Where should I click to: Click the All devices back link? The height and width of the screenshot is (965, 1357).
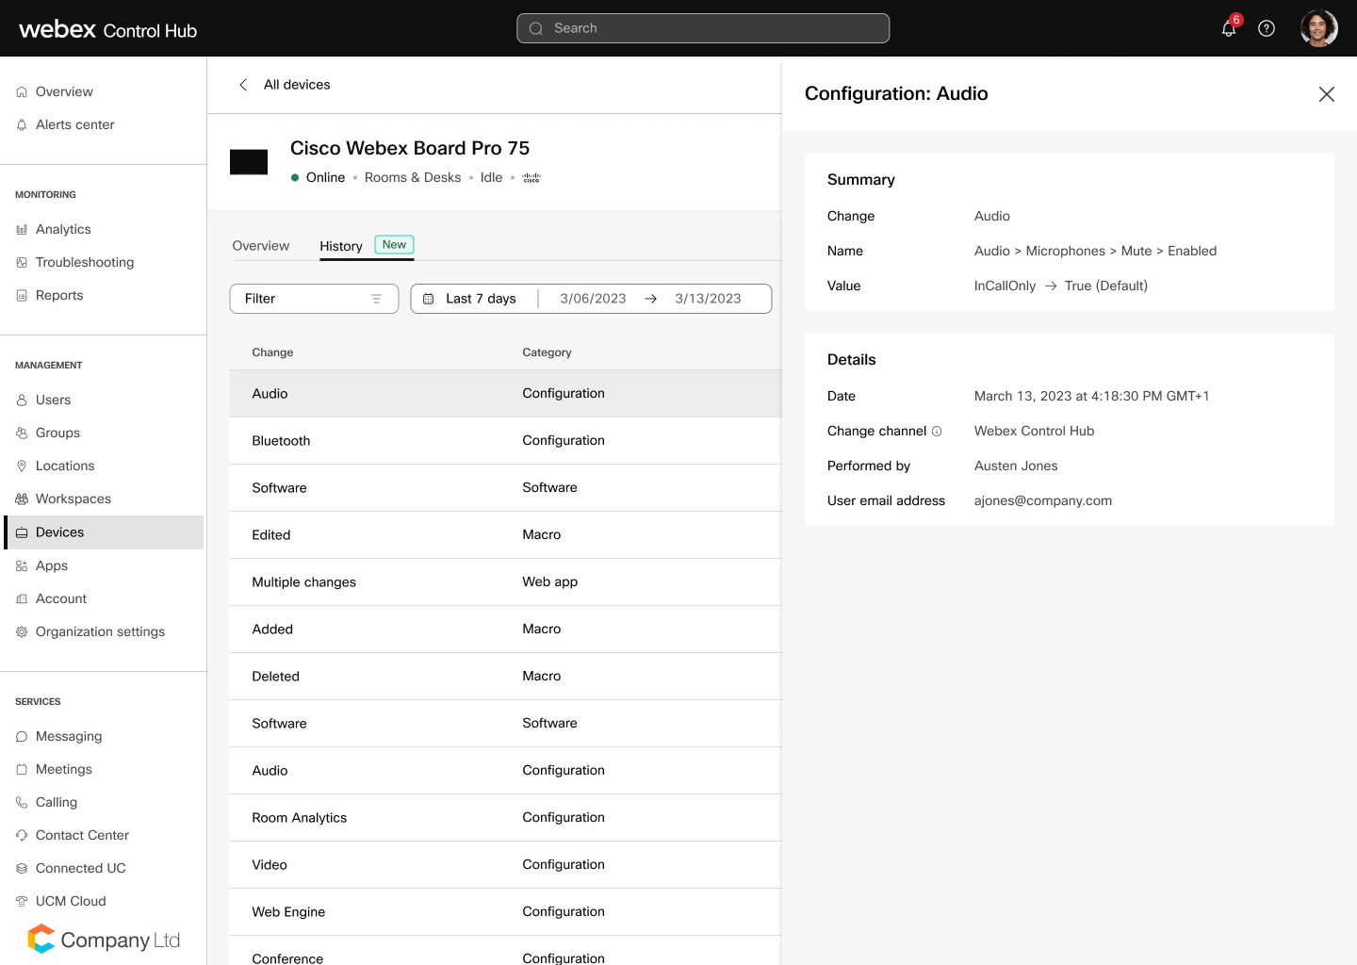(297, 85)
